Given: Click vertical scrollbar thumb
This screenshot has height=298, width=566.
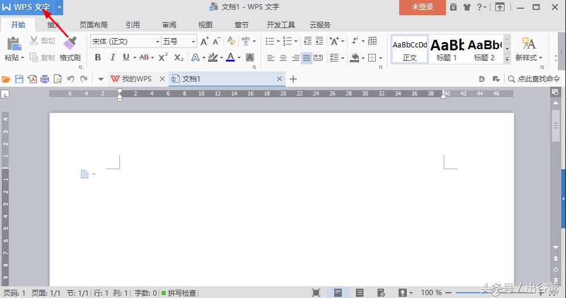Looking at the screenshot, I should (555, 126).
